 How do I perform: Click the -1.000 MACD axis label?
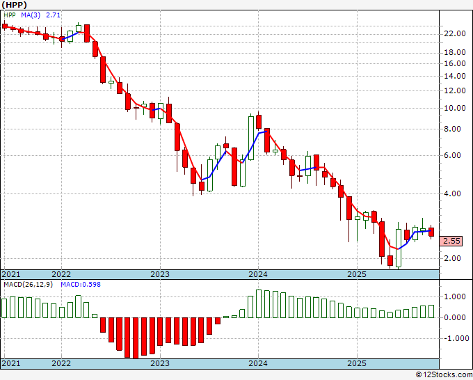456,339
